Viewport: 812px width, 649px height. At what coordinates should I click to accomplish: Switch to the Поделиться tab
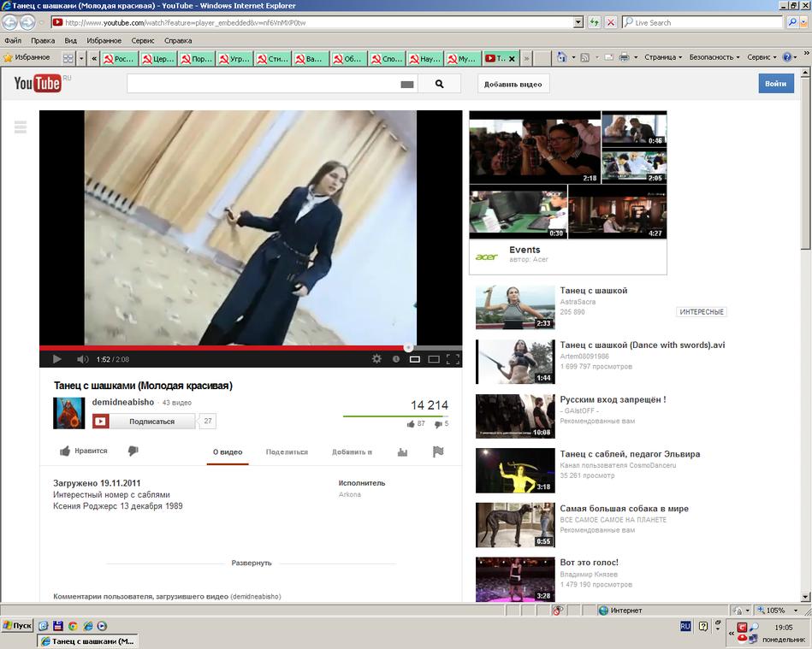pyautogui.click(x=287, y=451)
